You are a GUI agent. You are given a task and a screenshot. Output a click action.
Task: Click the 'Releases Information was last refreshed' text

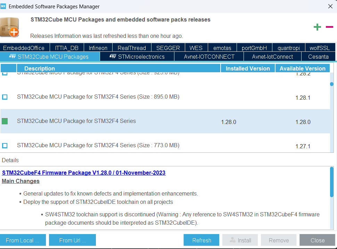(x=106, y=36)
